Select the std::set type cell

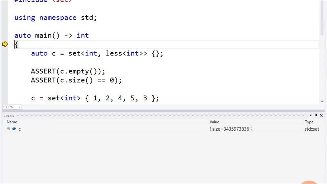click(x=311, y=129)
